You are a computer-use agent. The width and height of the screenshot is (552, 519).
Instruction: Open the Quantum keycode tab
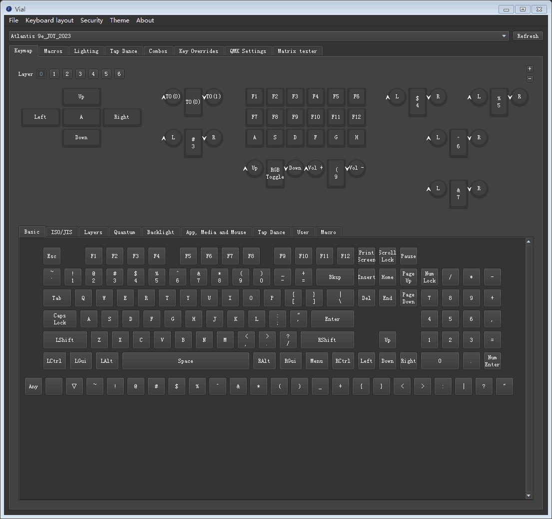124,232
